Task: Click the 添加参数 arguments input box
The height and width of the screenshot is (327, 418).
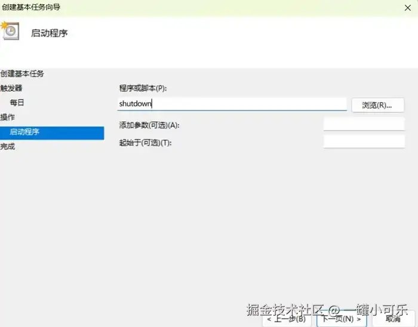Action: click(364, 124)
